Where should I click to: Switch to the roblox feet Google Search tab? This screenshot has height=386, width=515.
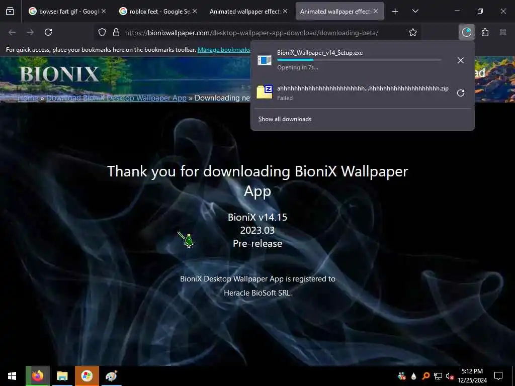pyautogui.click(x=157, y=12)
